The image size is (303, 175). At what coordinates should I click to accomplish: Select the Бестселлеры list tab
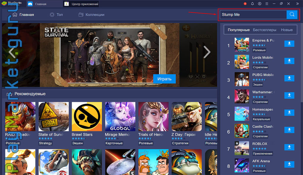[x=265, y=30]
